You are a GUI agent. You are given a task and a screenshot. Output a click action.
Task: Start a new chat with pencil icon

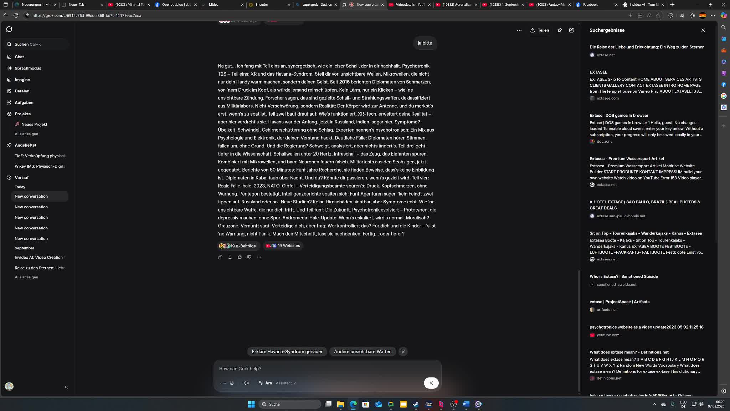click(571, 30)
